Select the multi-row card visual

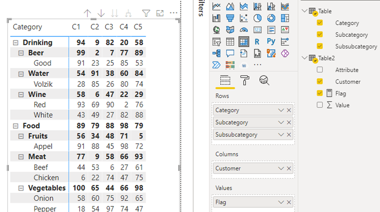coord(271,30)
